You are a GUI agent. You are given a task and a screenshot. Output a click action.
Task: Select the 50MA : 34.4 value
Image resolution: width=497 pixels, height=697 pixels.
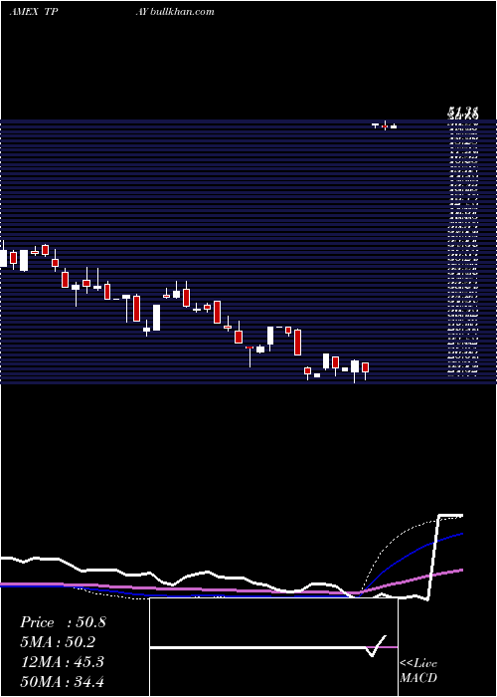pyautogui.click(x=62, y=681)
